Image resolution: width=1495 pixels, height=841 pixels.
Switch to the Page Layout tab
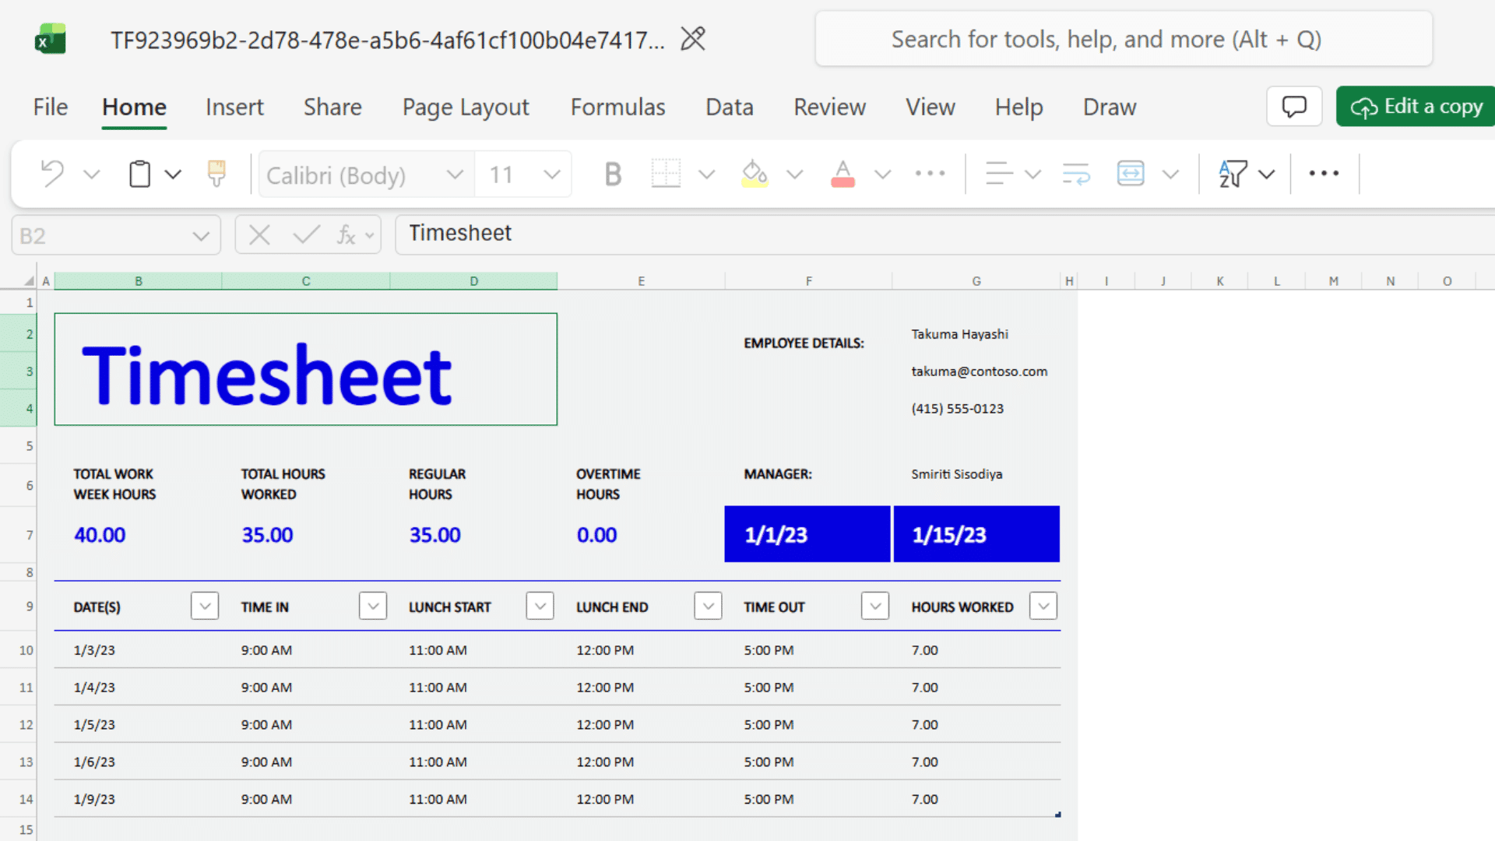point(466,107)
